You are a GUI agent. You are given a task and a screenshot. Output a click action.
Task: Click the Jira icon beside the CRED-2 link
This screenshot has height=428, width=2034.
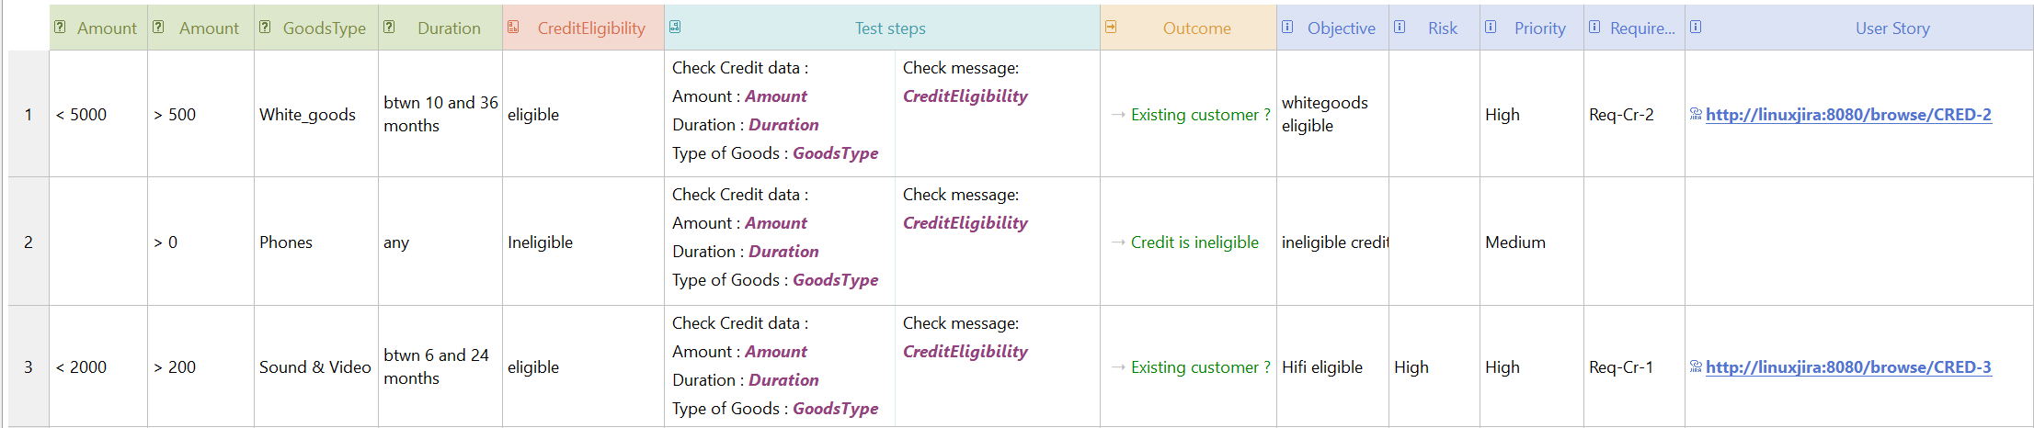1696,115
